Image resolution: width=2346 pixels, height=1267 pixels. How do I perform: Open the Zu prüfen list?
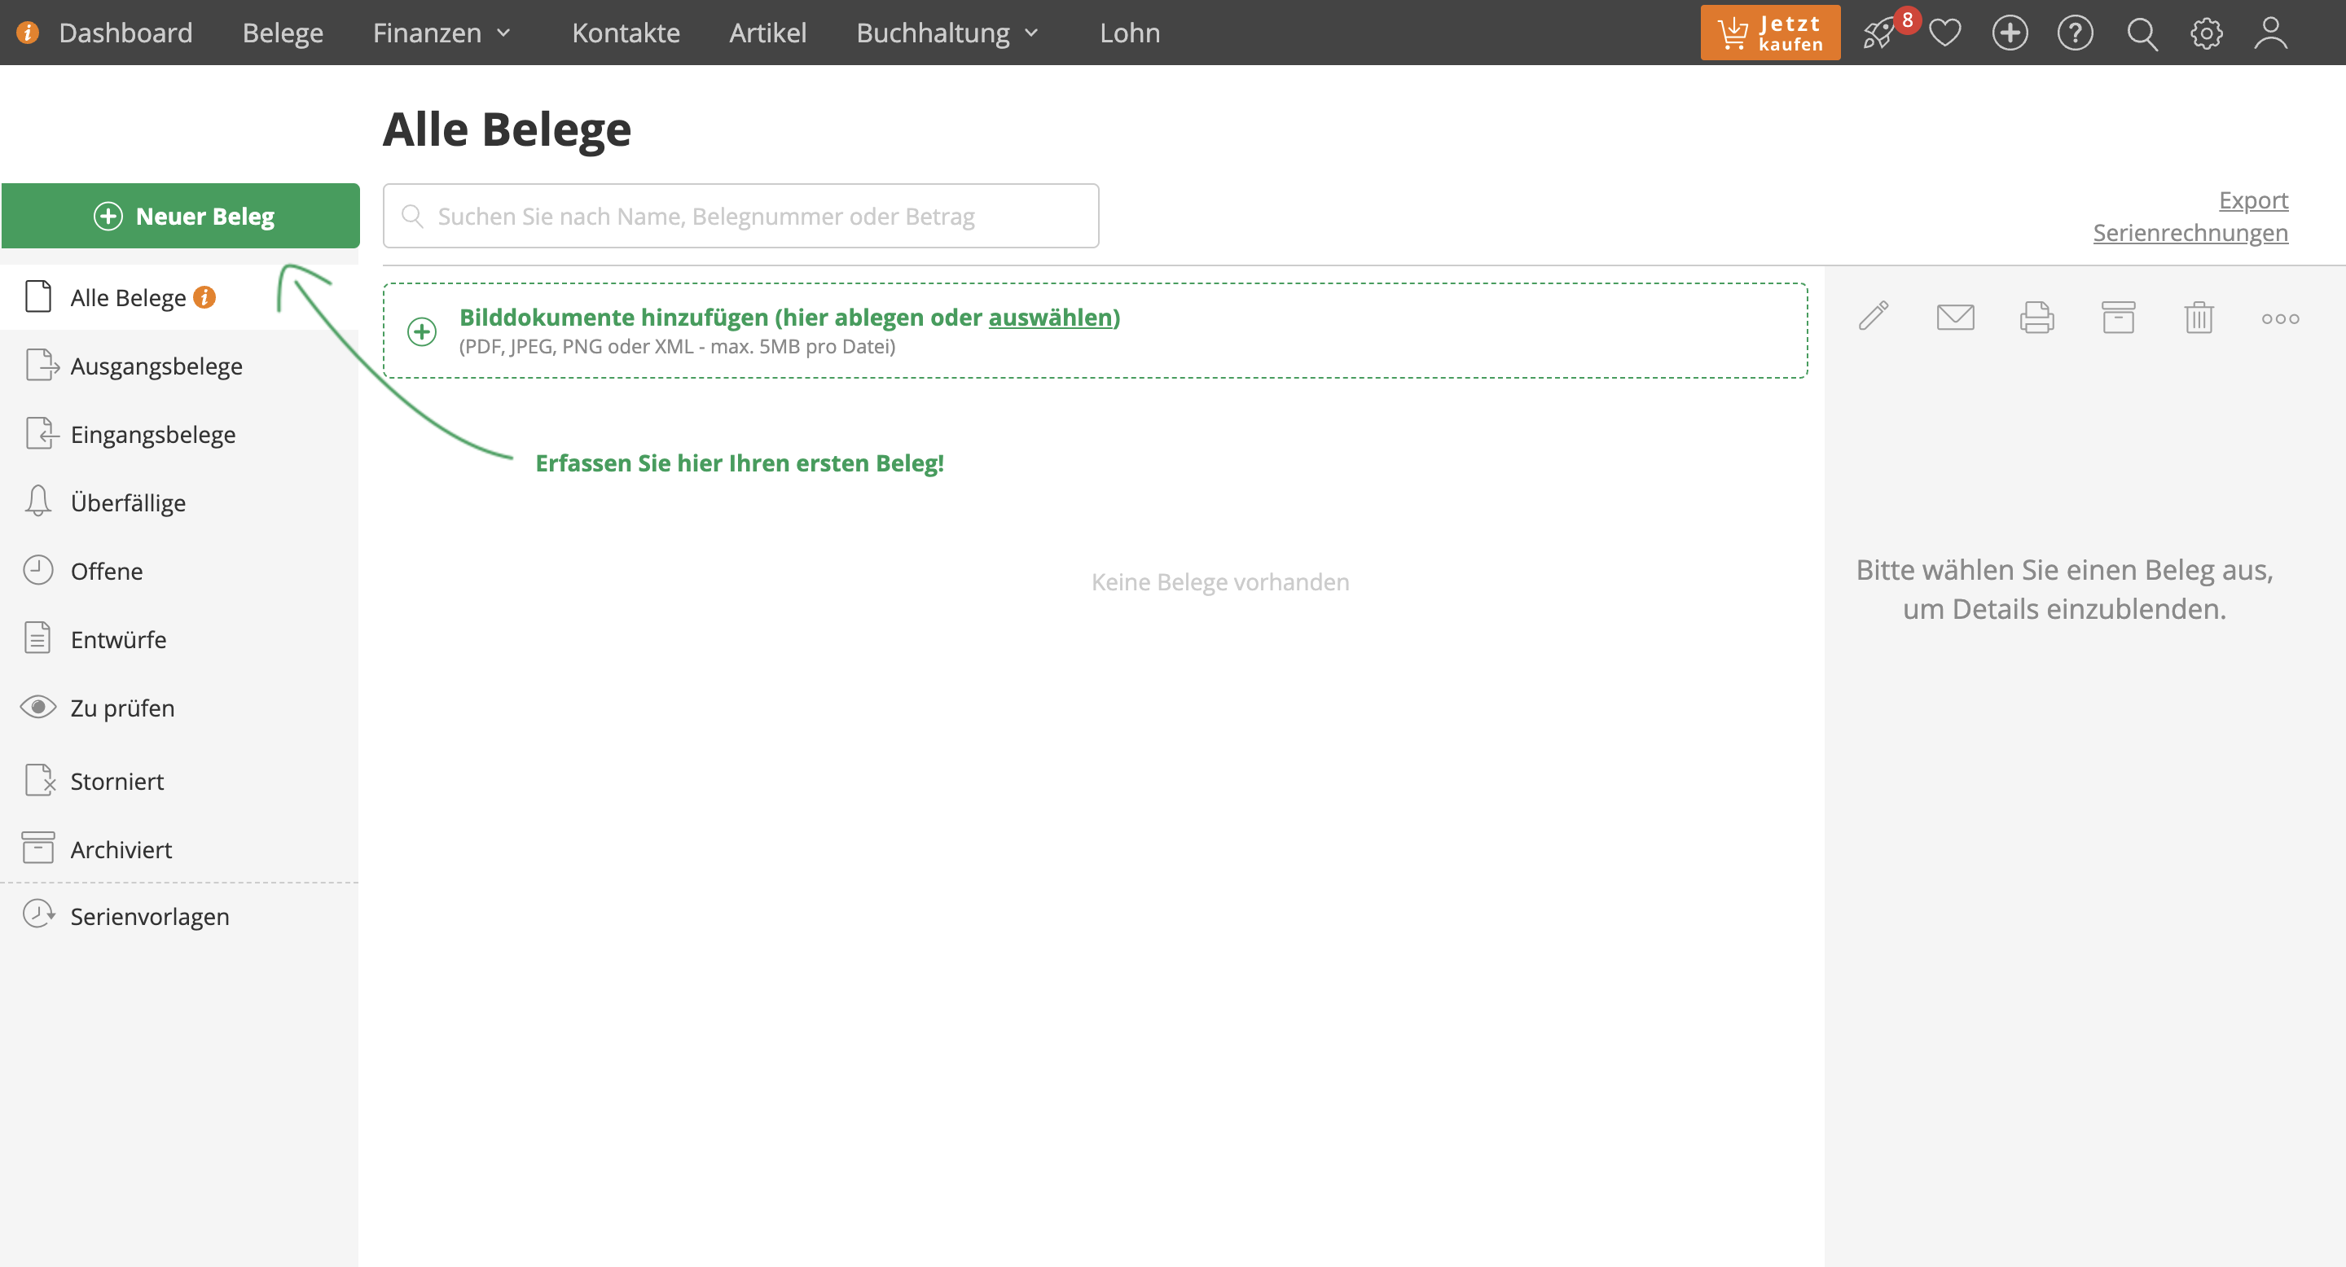[x=180, y=708]
